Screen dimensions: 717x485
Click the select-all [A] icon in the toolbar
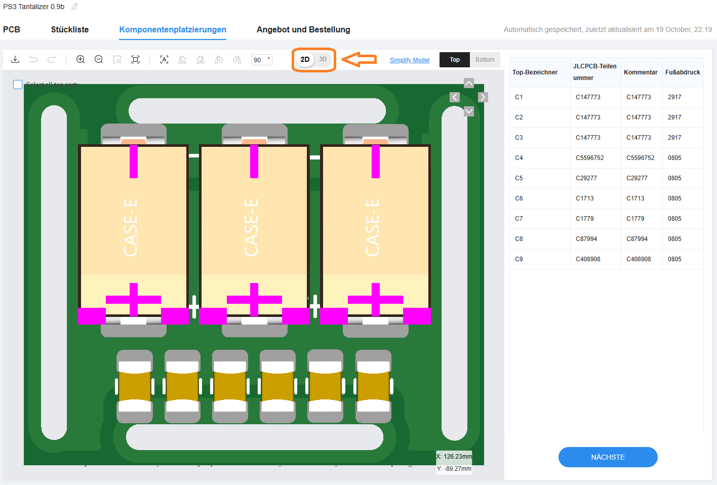click(164, 60)
